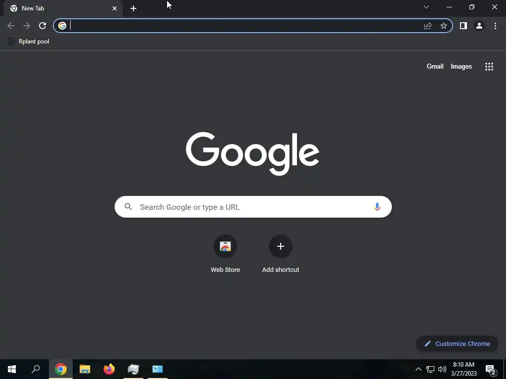
Task: Close the New Tab tab
Action: pyautogui.click(x=115, y=8)
